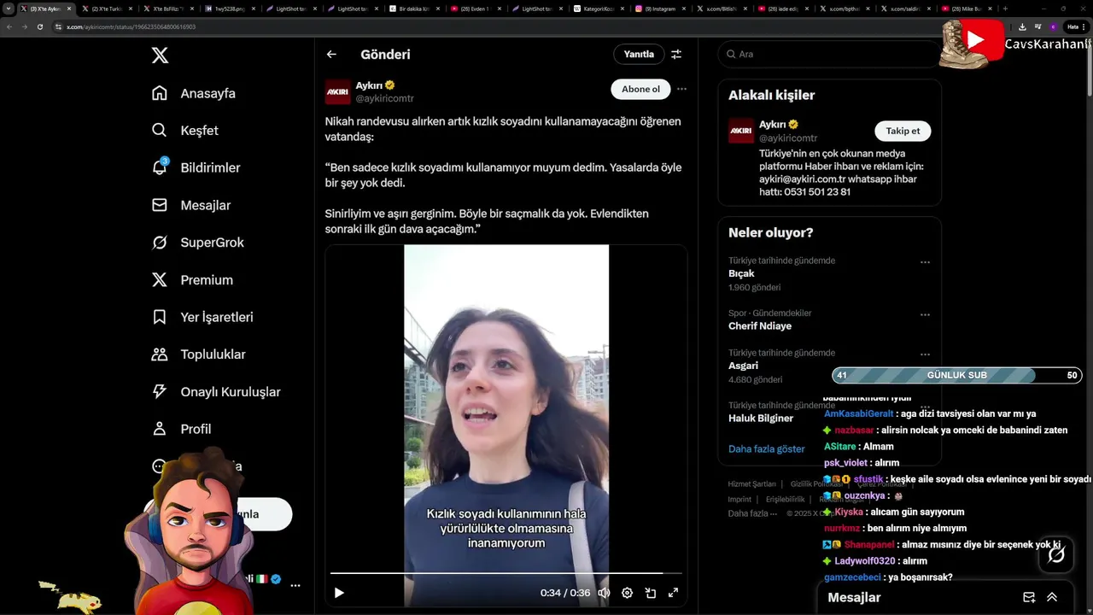Viewport: 1093px width, 615px height.
Task: Open Keşfet explore page
Action: pos(185,131)
